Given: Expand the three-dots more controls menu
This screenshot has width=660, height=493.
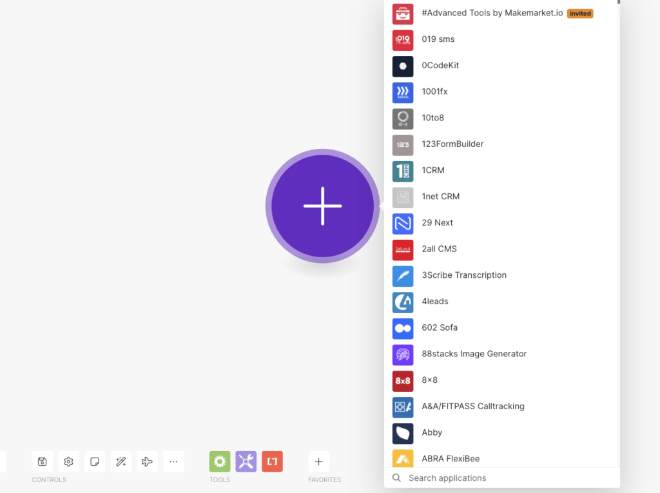Looking at the screenshot, I should [173, 461].
